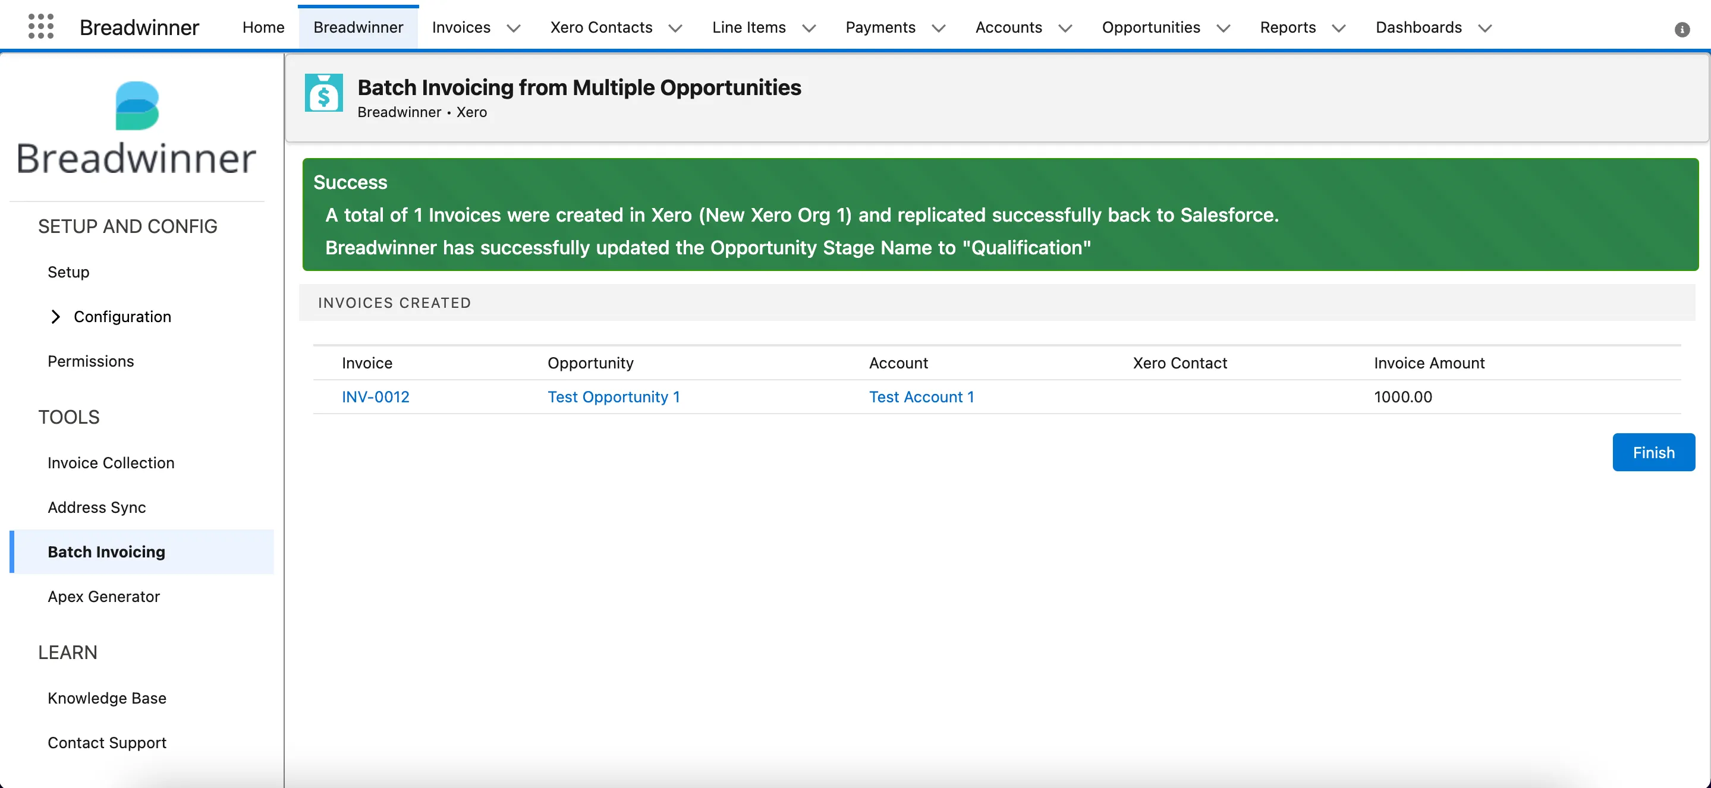Image resolution: width=1711 pixels, height=788 pixels.
Task: Click the info icon in the top right
Action: point(1682,29)
